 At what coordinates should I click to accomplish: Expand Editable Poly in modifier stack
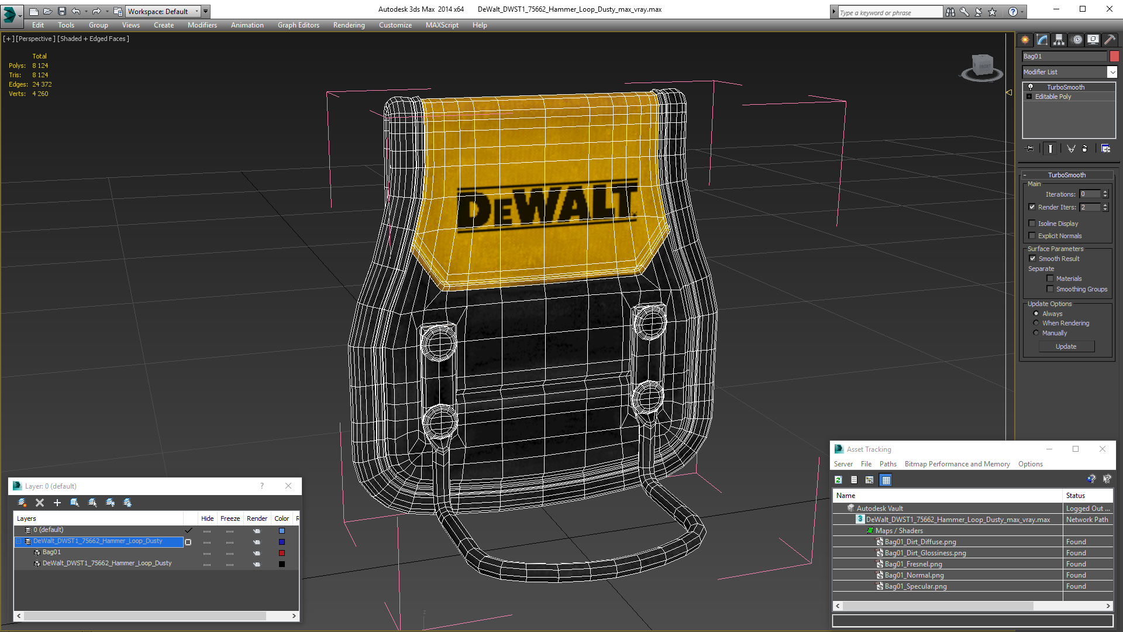(1029, 97)
